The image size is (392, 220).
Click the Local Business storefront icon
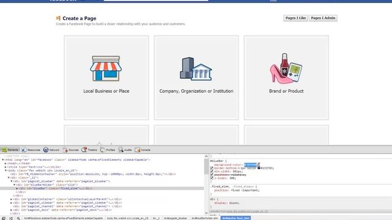point(106,68)
